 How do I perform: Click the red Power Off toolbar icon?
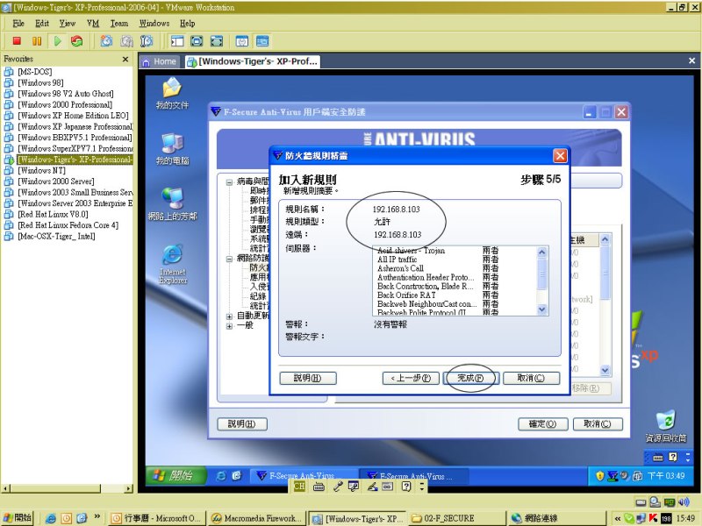(17, 41)
